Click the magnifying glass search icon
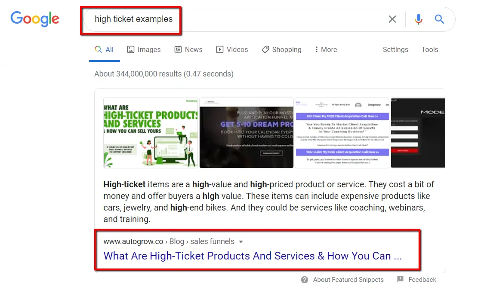Screen dimensions: 484x287 click(439, 19)
